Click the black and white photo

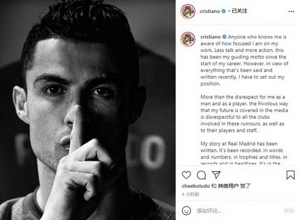point(88,110)
